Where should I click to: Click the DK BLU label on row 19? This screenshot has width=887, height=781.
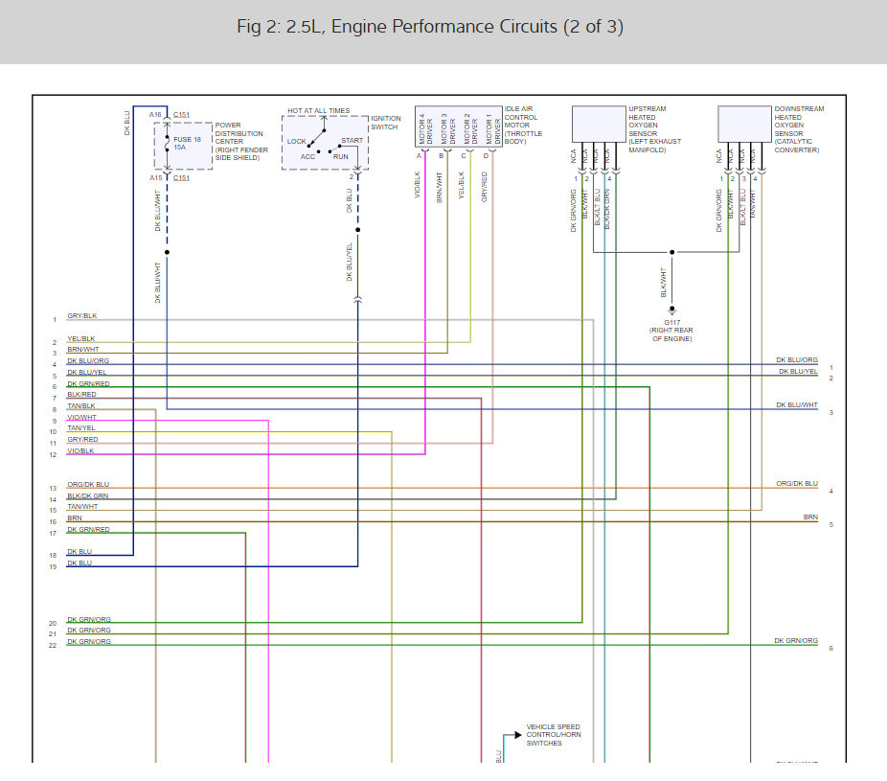point(80,563)
